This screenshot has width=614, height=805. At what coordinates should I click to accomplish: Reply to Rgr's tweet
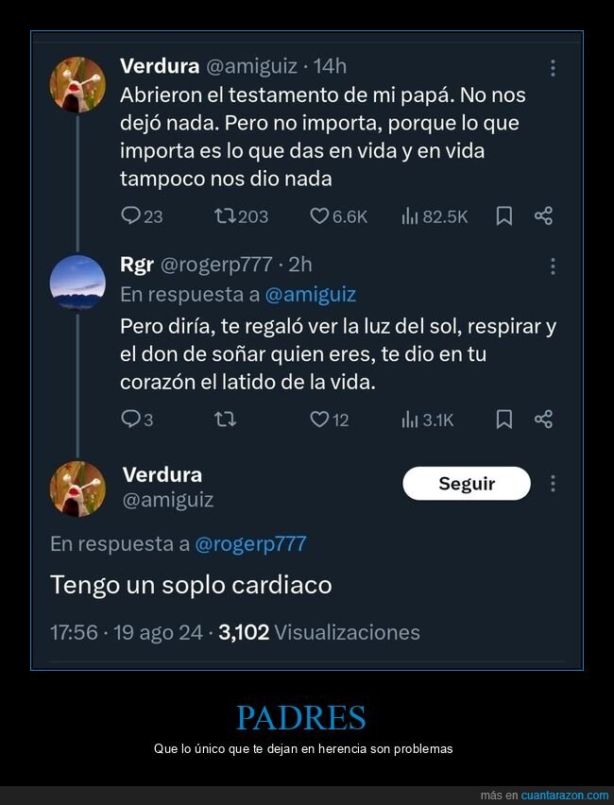(130, 420)
